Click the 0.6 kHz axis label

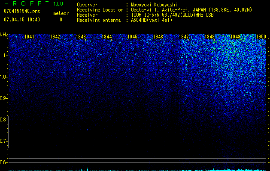tap(3, 162)
